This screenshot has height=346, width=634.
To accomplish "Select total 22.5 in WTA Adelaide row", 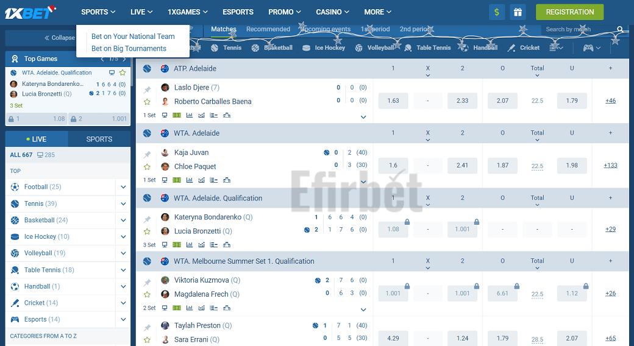I will point(537,166).
